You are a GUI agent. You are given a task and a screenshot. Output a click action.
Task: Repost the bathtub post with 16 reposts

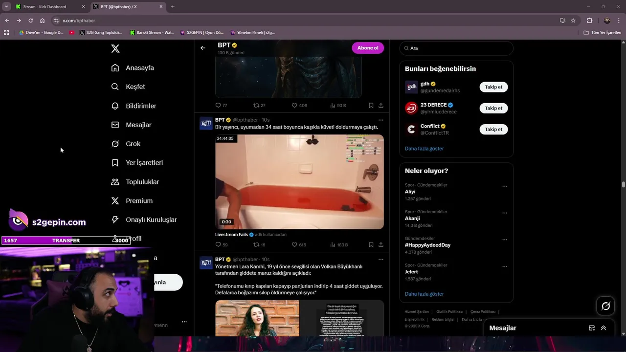(259, 244)
